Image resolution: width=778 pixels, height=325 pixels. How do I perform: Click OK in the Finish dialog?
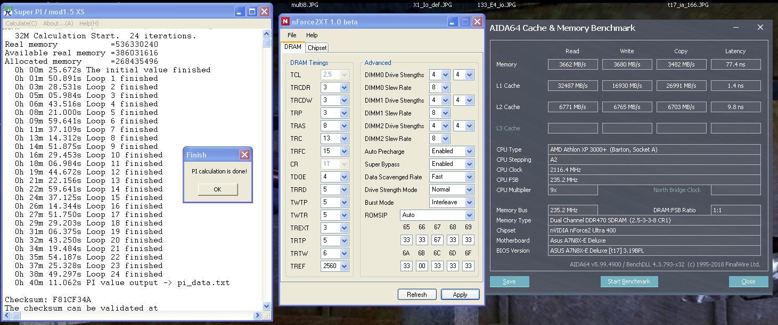tap(217, 189)
